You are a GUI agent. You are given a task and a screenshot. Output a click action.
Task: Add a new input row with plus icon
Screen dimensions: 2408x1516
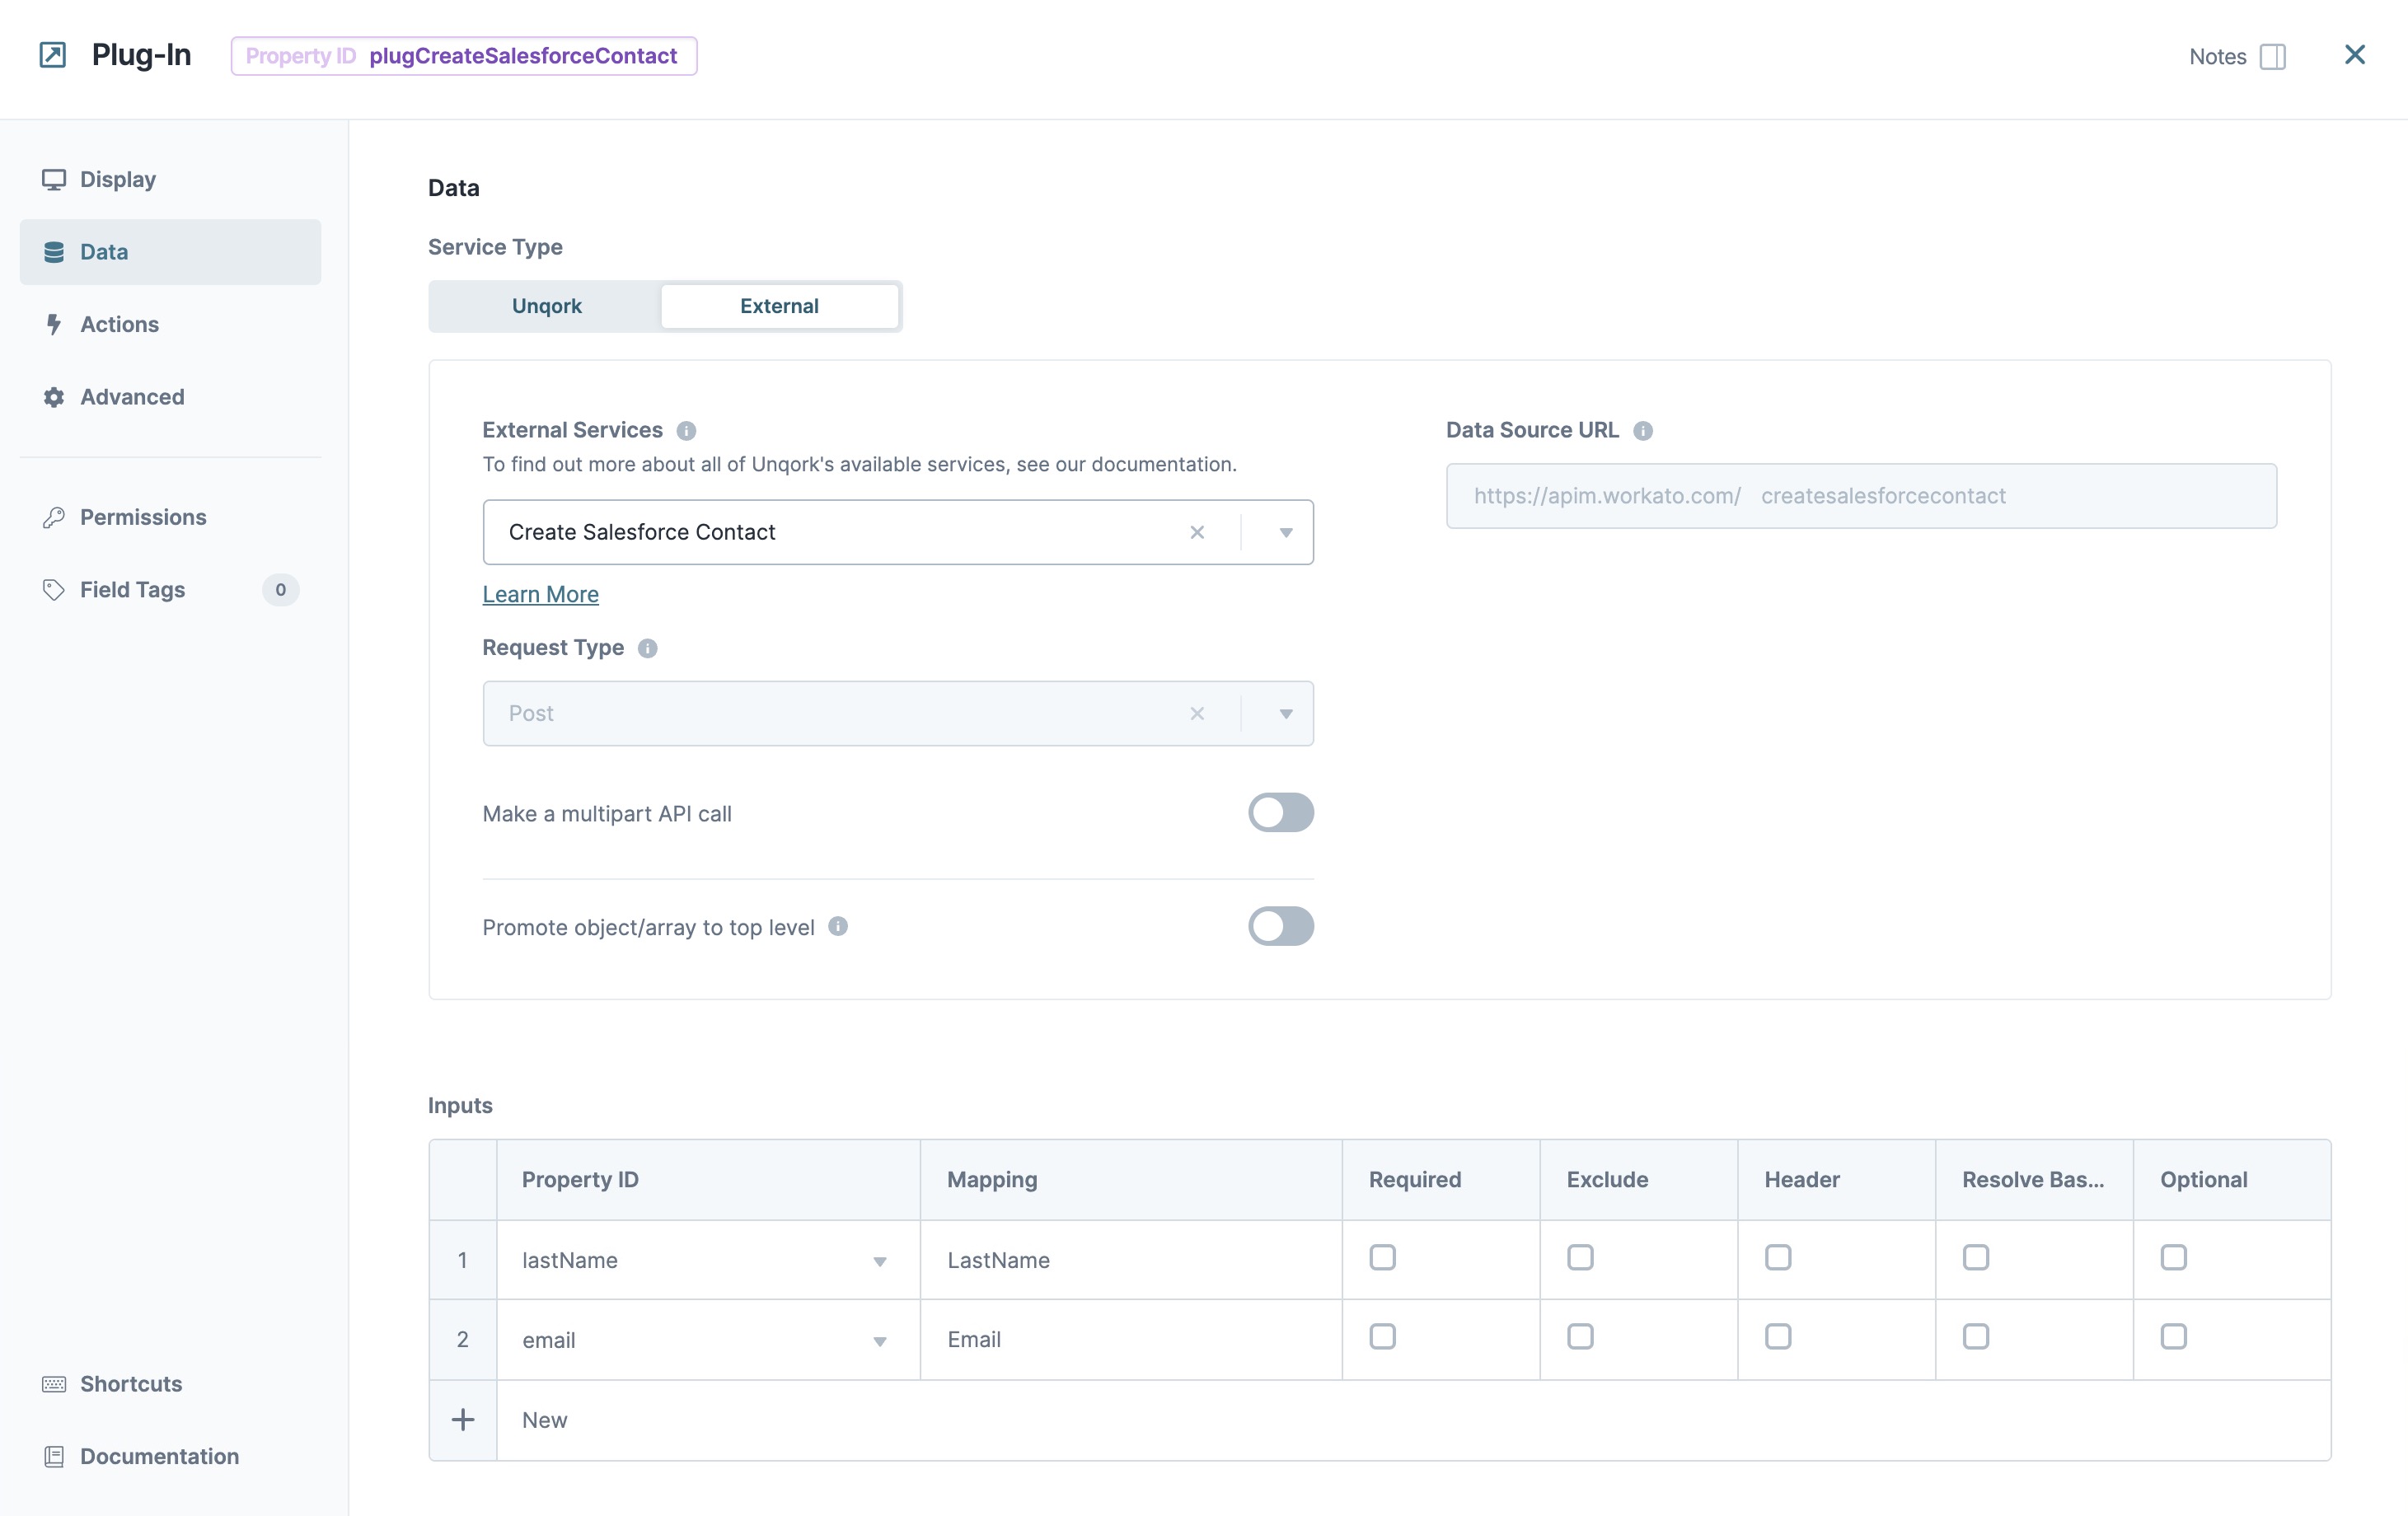(x=463, y=1420)
